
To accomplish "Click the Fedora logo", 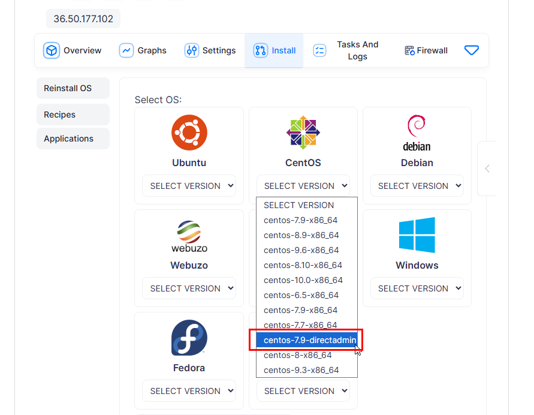I will click(189, 338).
